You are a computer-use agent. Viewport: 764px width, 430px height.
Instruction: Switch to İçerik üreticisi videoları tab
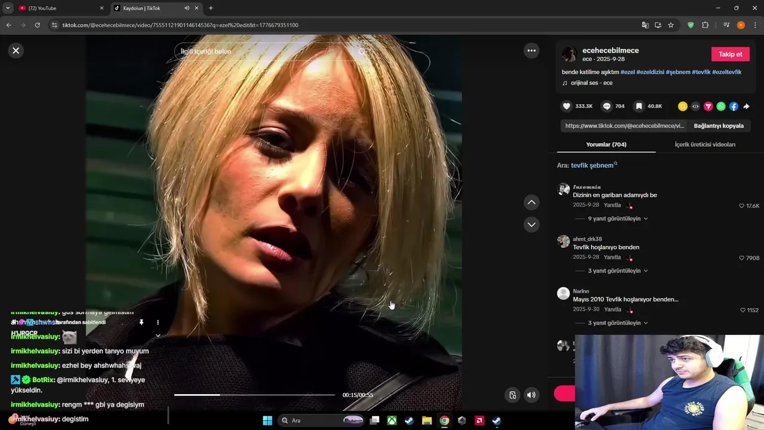coord(705,145)
